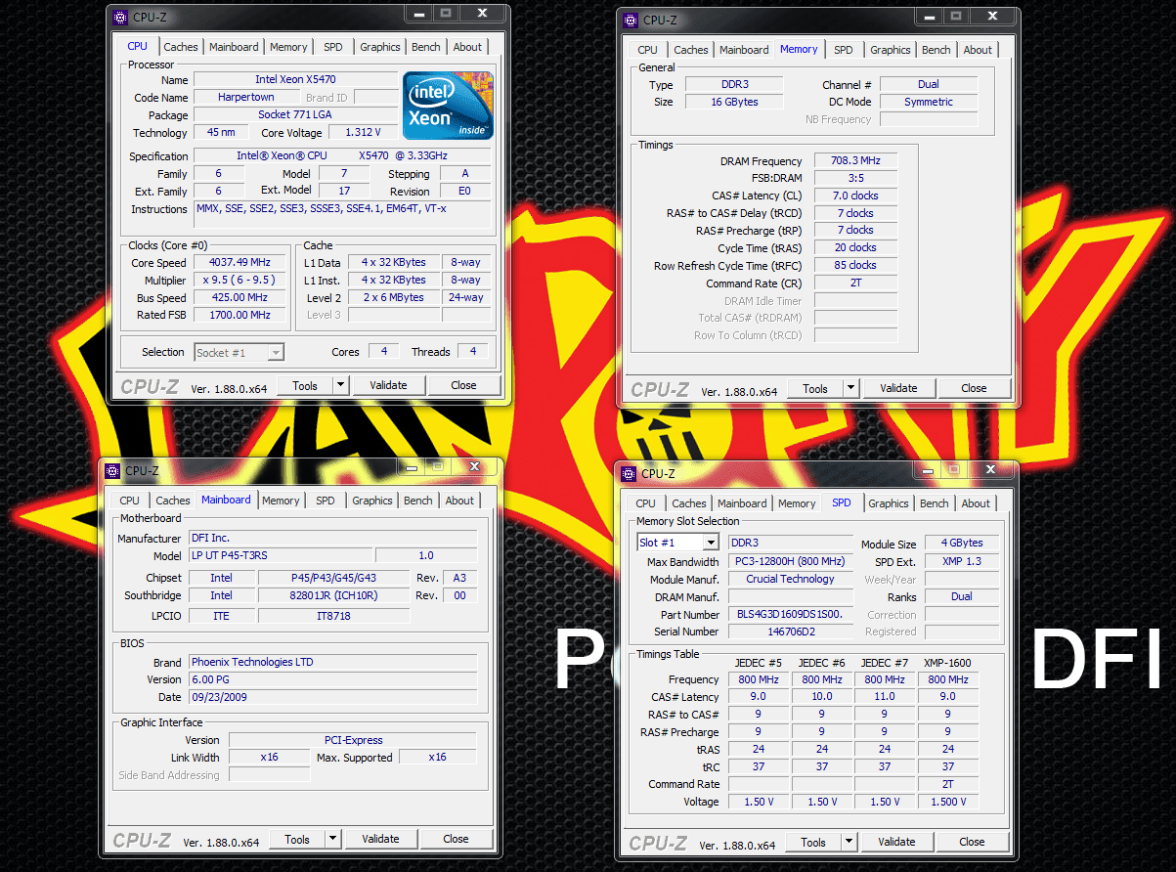Click Tools button in SPD window

(x=813, y=842)
